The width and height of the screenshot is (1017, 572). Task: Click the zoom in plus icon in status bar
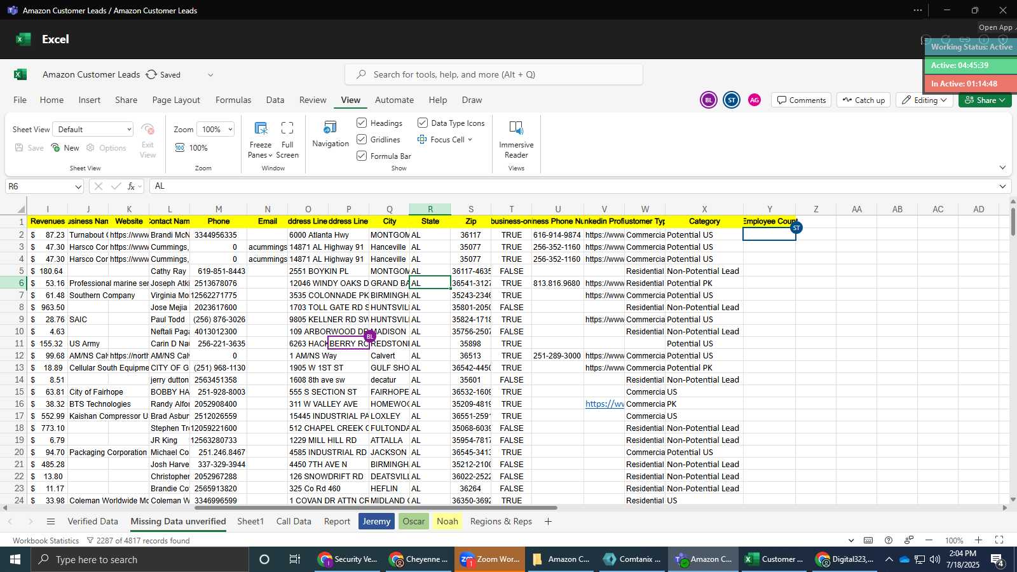tap(979, 540)
